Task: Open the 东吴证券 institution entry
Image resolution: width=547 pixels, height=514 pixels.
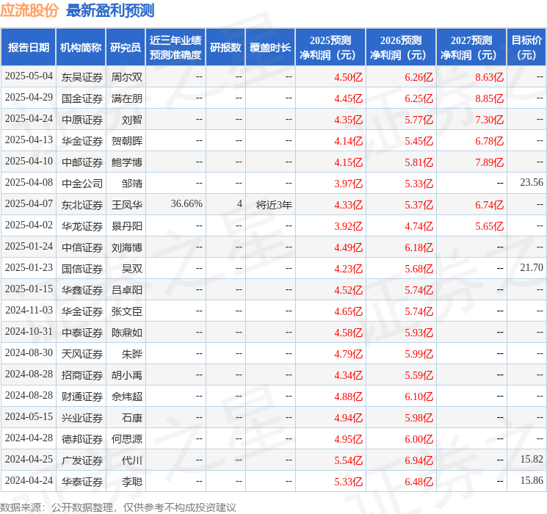Action: 82,77
